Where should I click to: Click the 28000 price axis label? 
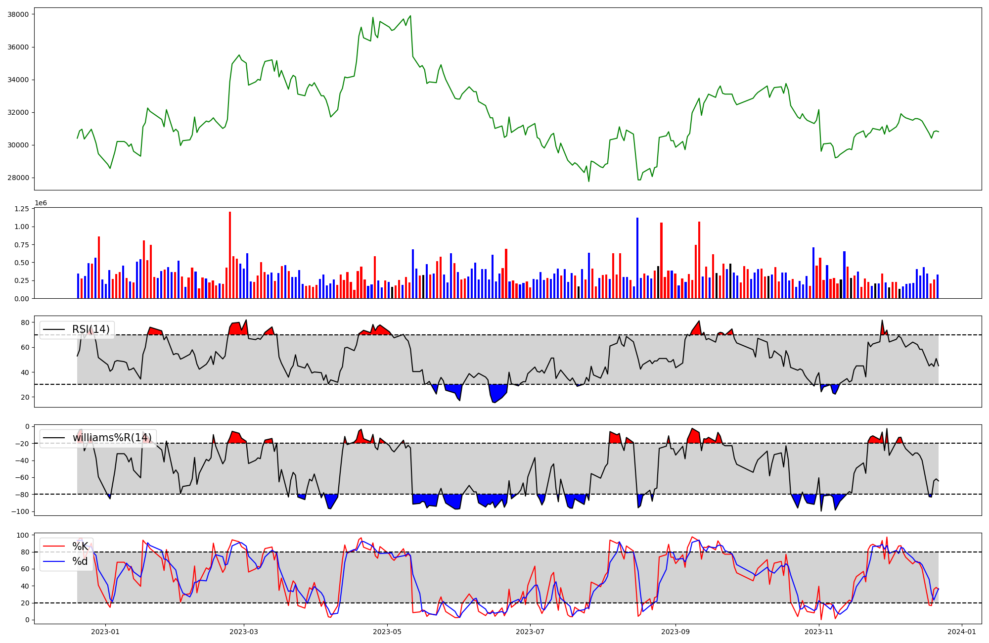tap(18, 178)
